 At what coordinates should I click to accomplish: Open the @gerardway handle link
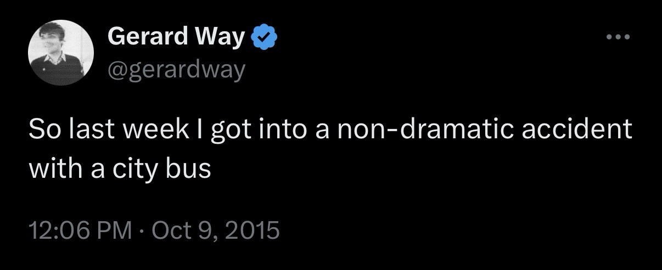(177, 70)
